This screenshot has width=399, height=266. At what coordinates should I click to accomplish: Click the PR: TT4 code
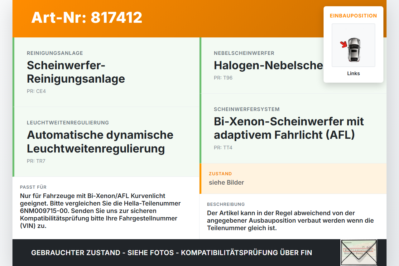click(223, 148)
